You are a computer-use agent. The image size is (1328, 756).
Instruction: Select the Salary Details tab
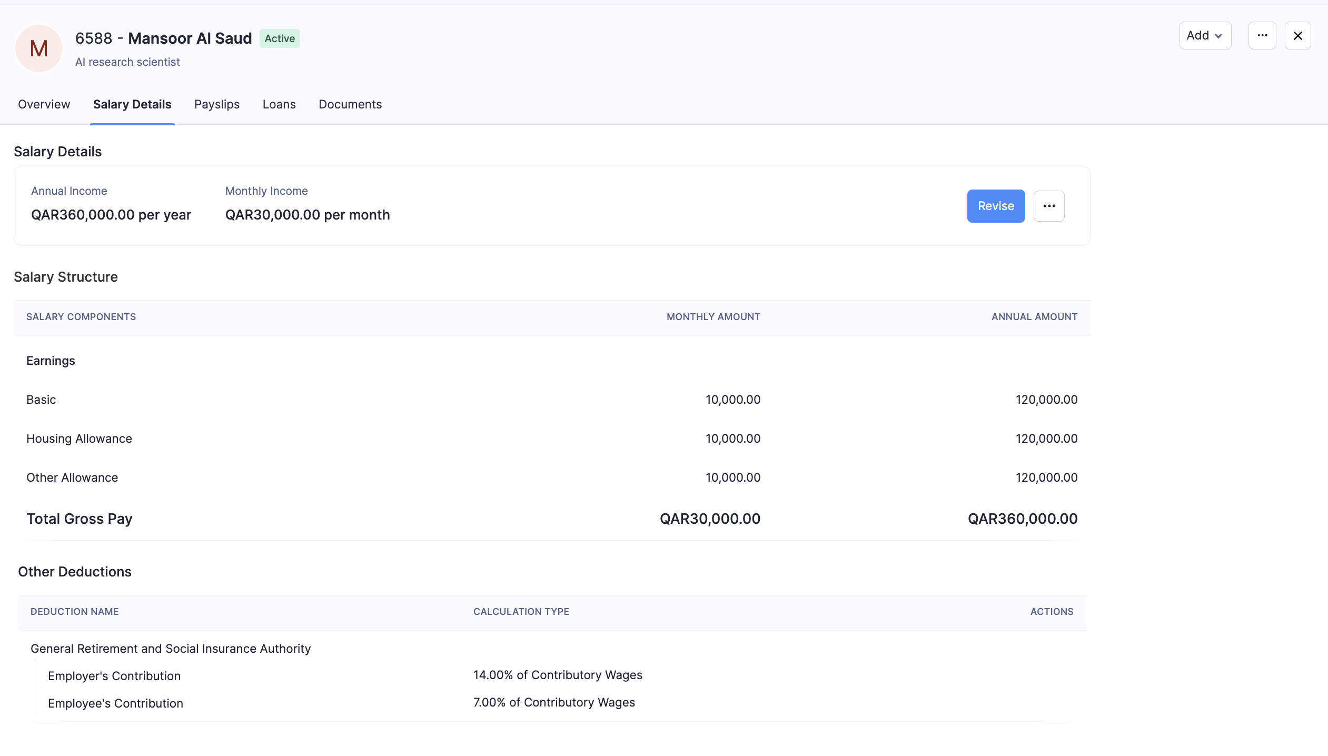tap(132, 104)
